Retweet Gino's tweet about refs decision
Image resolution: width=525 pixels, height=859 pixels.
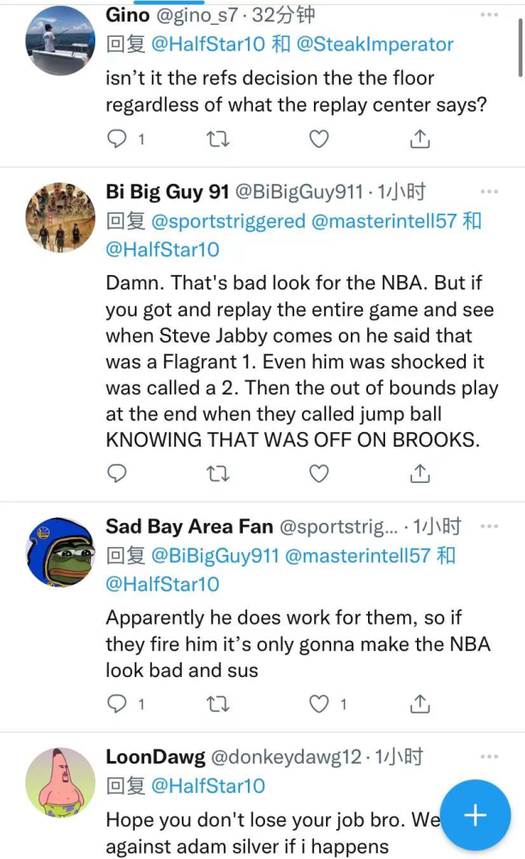[218, 138]
